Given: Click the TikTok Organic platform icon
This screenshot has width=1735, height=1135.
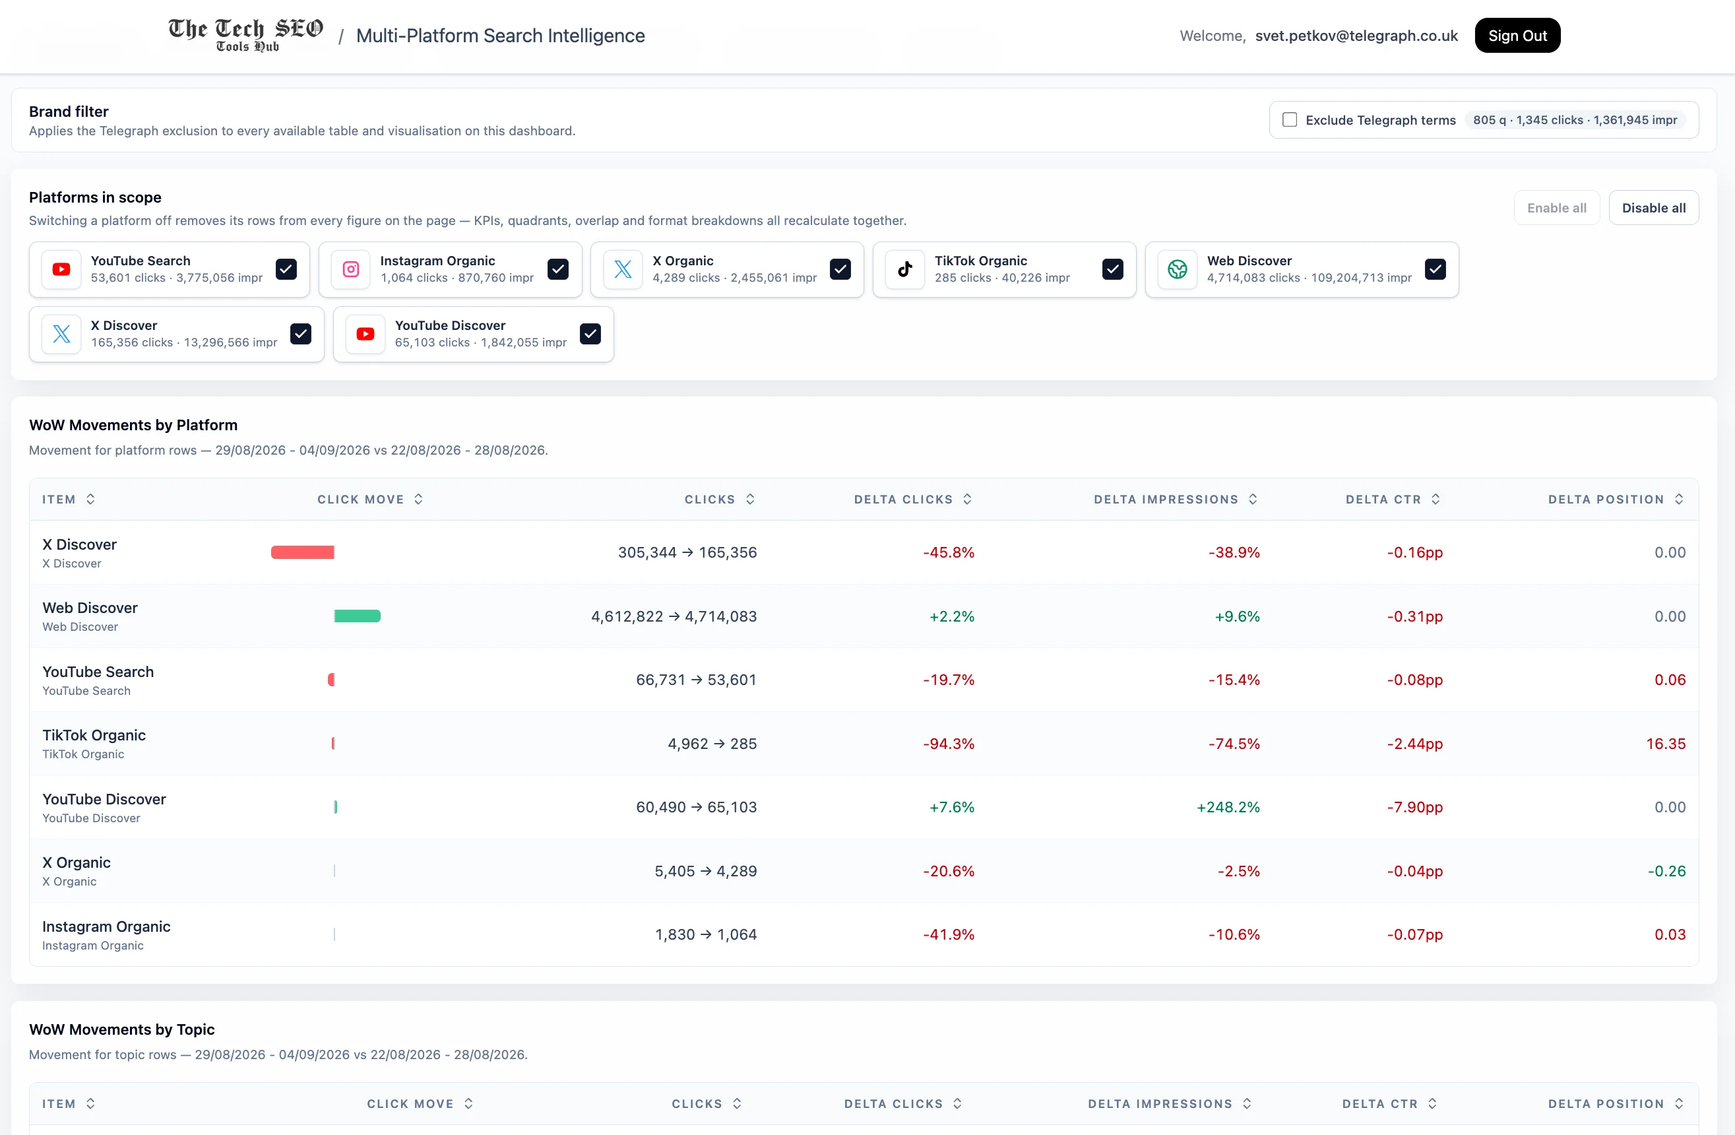Looking at the screenshot, I should (x=905, y=269).
